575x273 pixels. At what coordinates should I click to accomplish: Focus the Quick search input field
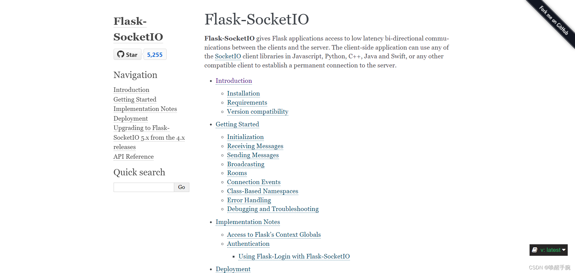click(144, 187)
